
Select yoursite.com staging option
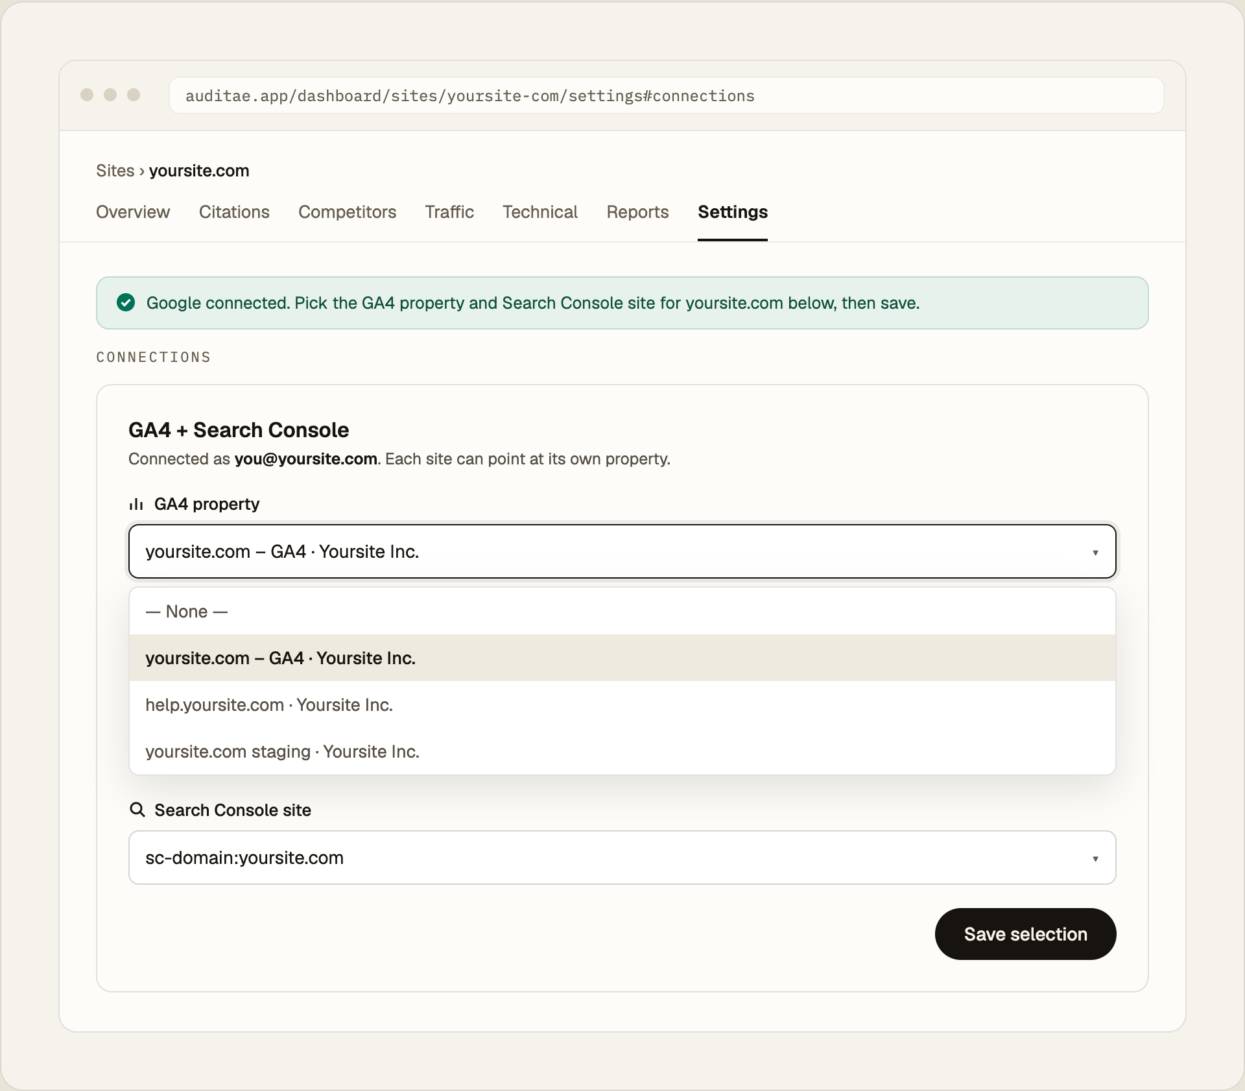(622, 751)
